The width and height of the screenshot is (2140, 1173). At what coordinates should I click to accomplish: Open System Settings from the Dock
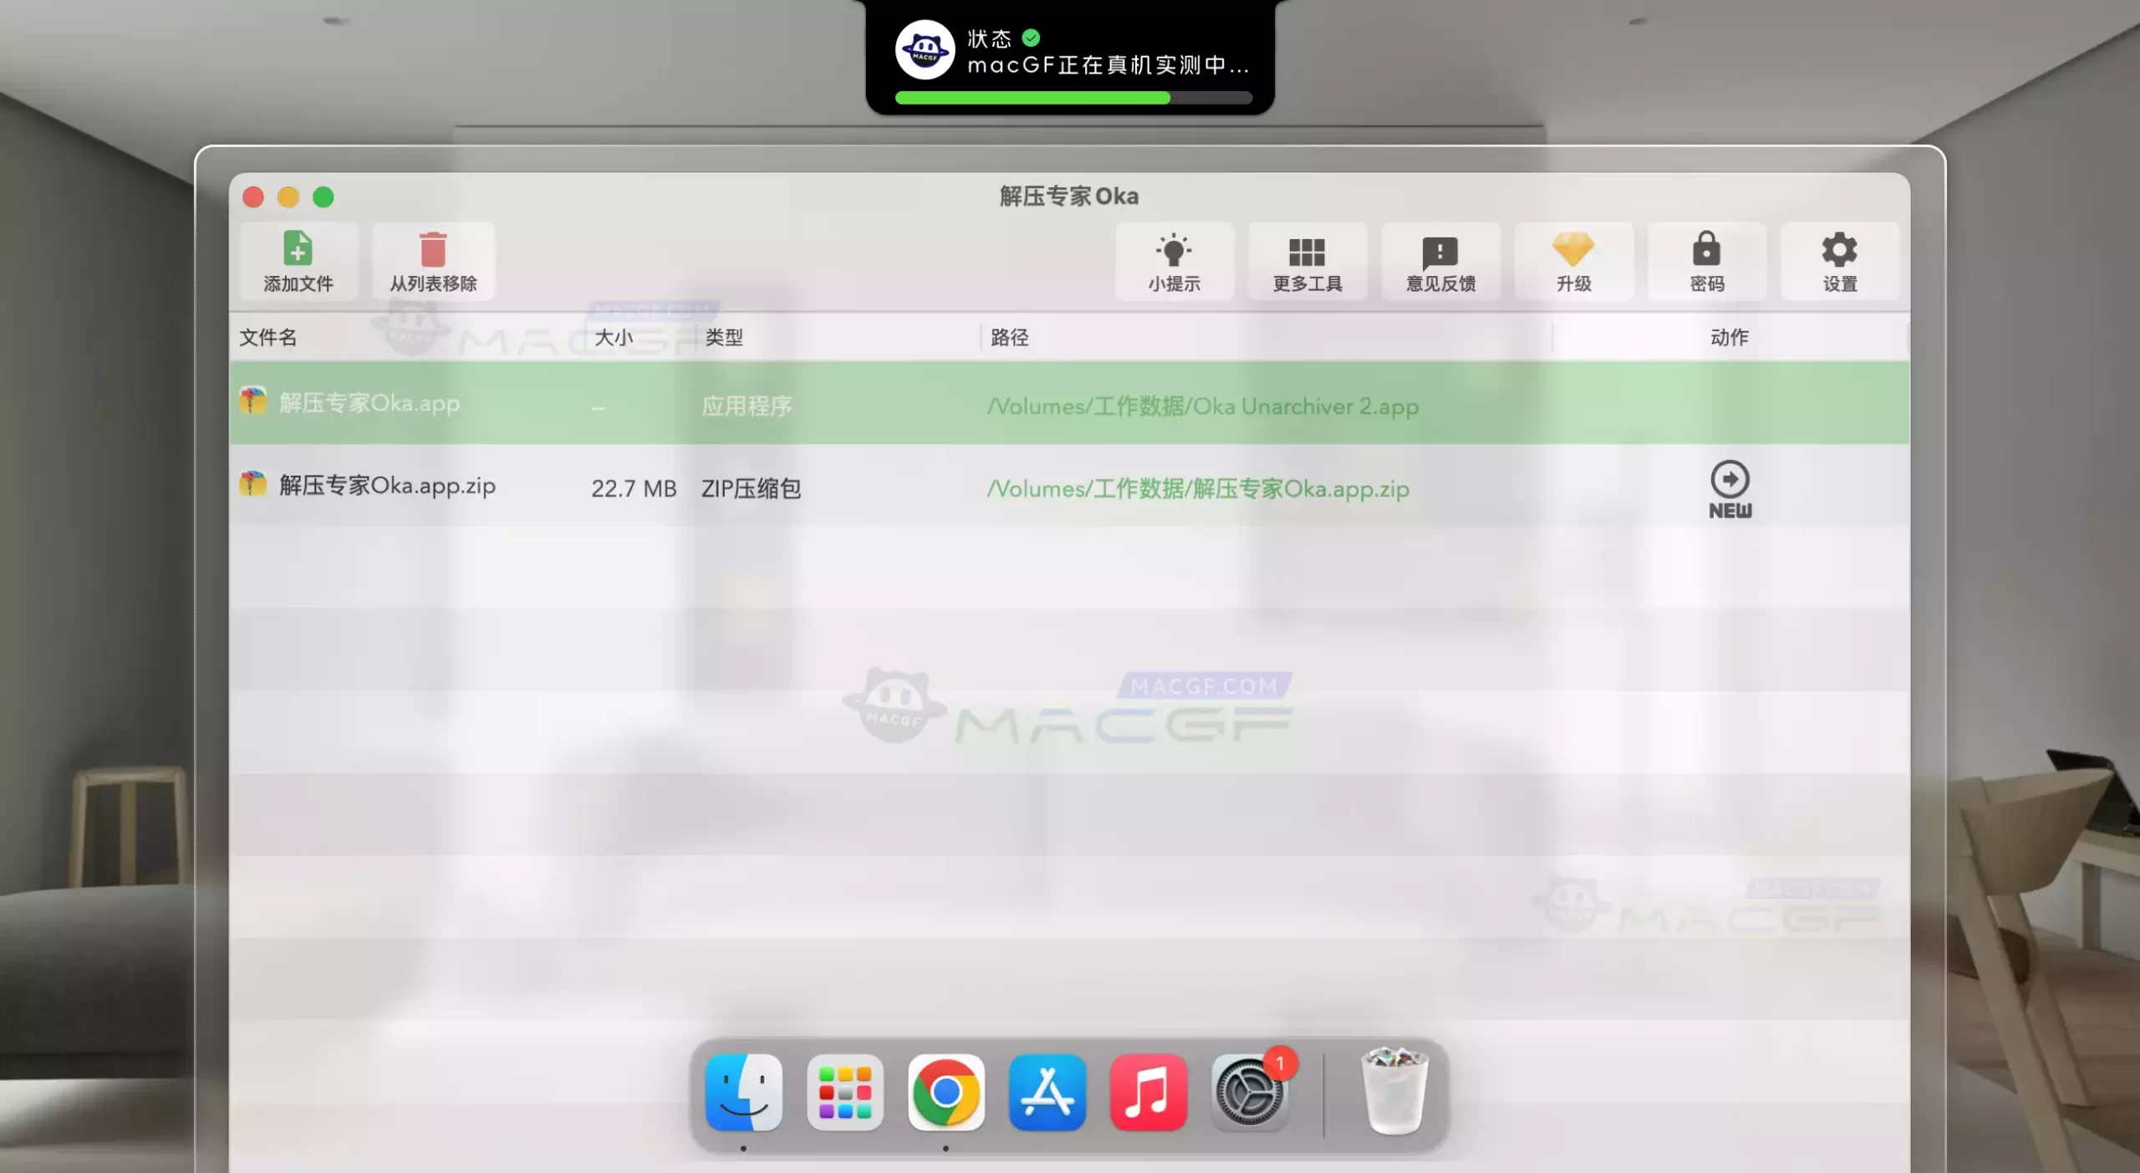click(1250, 1092)
